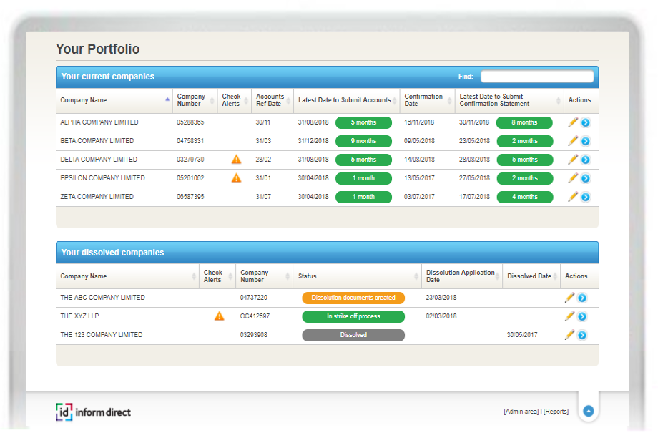This screenshot has width=658, height=438.
Task: Sort dissolved companies by Dissolved Date column
Action: click(529, 276)
